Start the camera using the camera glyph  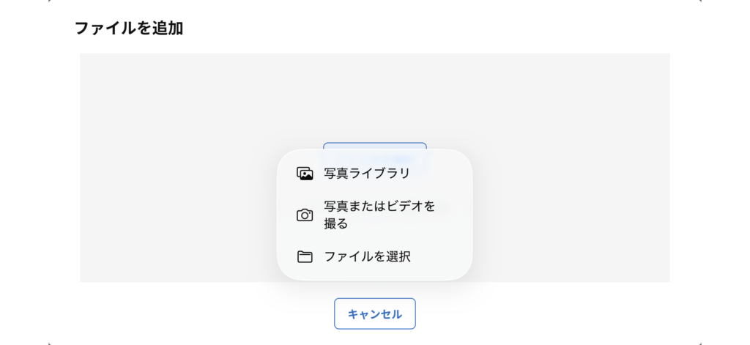tap(305, 215)
